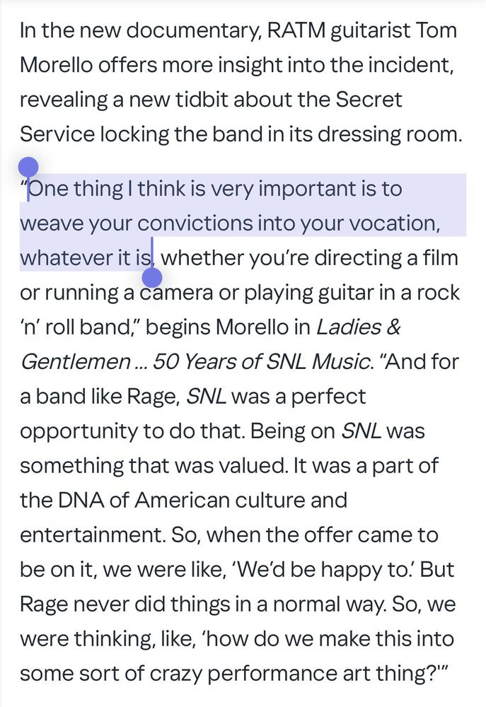Click the word 'Gentlemen' in italics
Screen dimensions: 486x707
76,361
